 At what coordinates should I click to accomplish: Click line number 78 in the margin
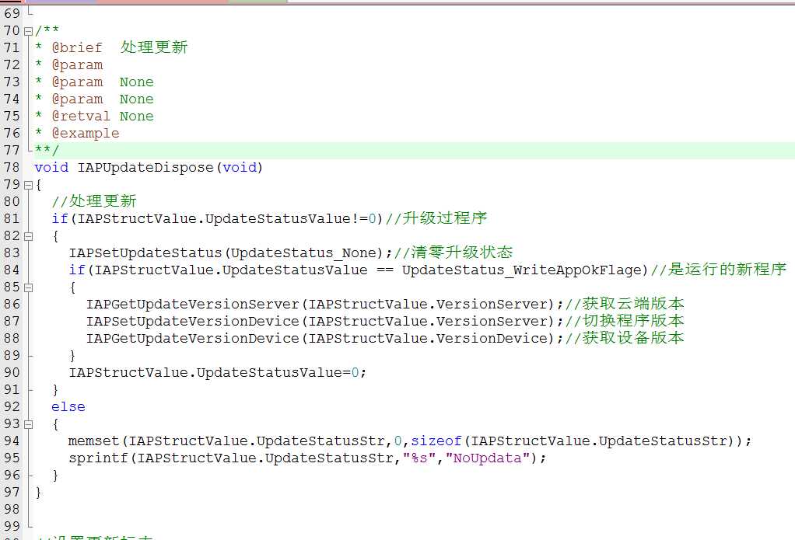pos(12,167)
